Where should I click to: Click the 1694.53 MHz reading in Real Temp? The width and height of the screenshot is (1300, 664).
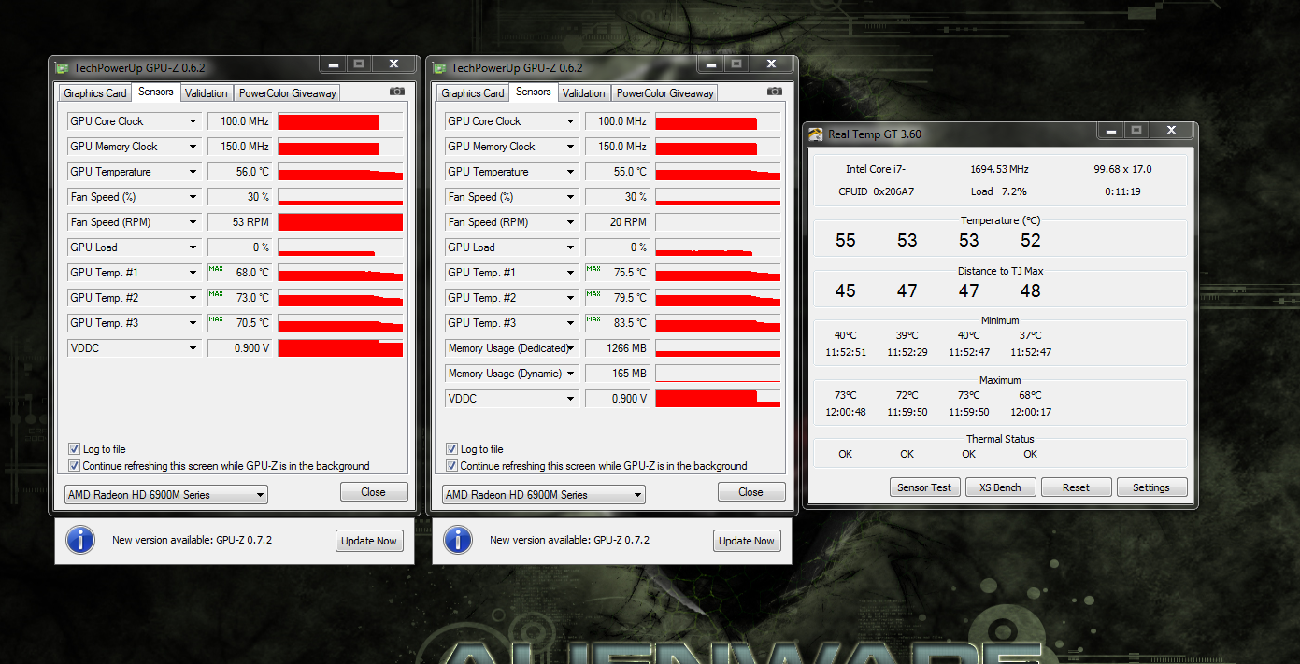pyautogui.click(x=999, y=170)
